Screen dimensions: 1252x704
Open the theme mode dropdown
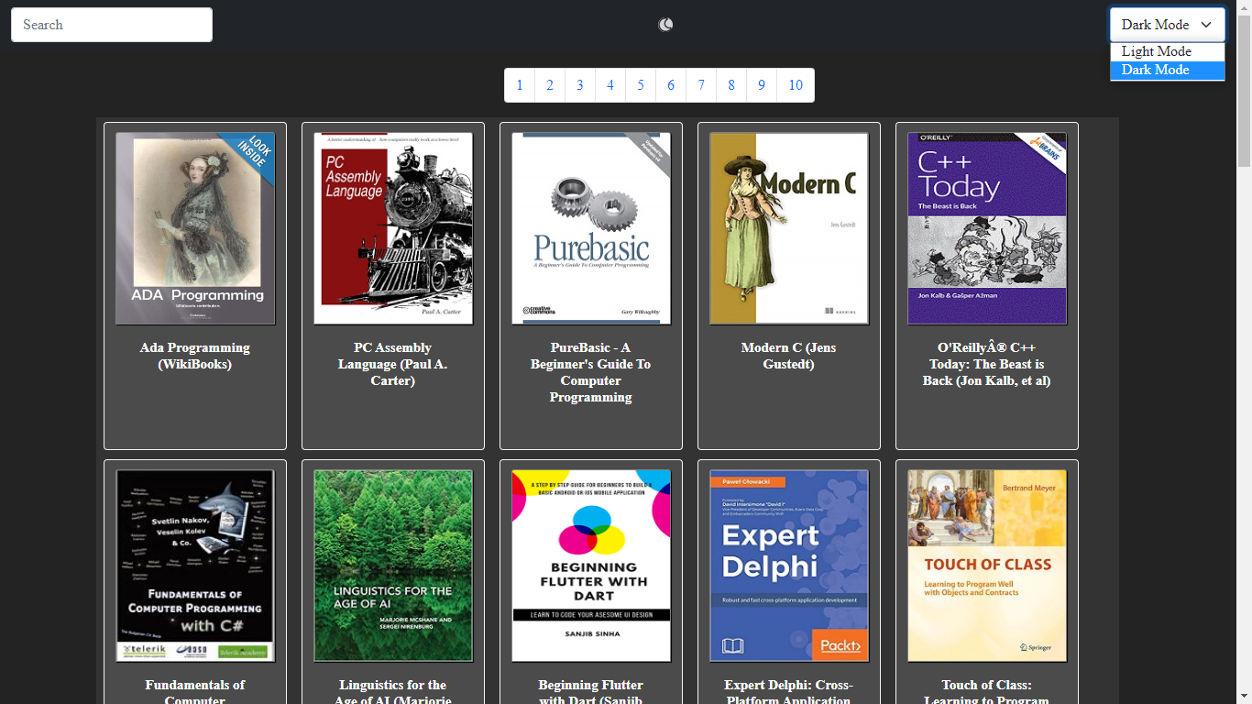[x=1167, y=25]
